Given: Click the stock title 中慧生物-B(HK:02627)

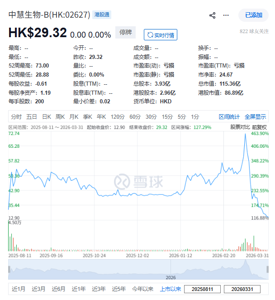Looking at the screenshot, I should tap(49, 15).
